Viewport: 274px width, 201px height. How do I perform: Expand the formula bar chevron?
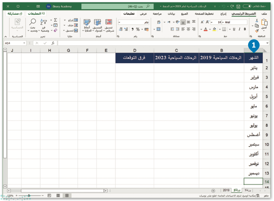point(267,43)
